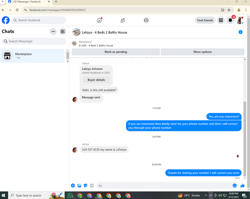Send a thumbs-up like
This screenshot has height=199, width=250.
pos(242,185)
